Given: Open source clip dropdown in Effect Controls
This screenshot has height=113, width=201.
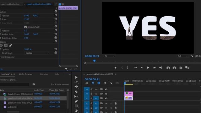Looking at the screenshot, I should pos(24,4).
